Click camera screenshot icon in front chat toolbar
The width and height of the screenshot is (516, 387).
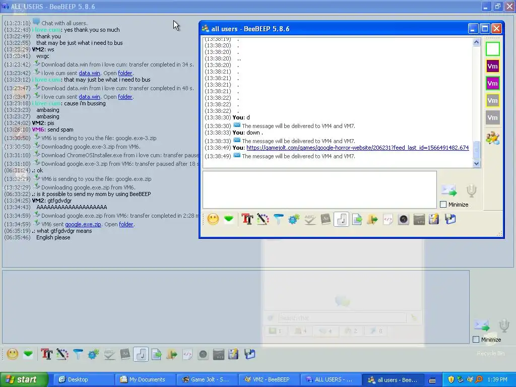click(x=404, y=219)
